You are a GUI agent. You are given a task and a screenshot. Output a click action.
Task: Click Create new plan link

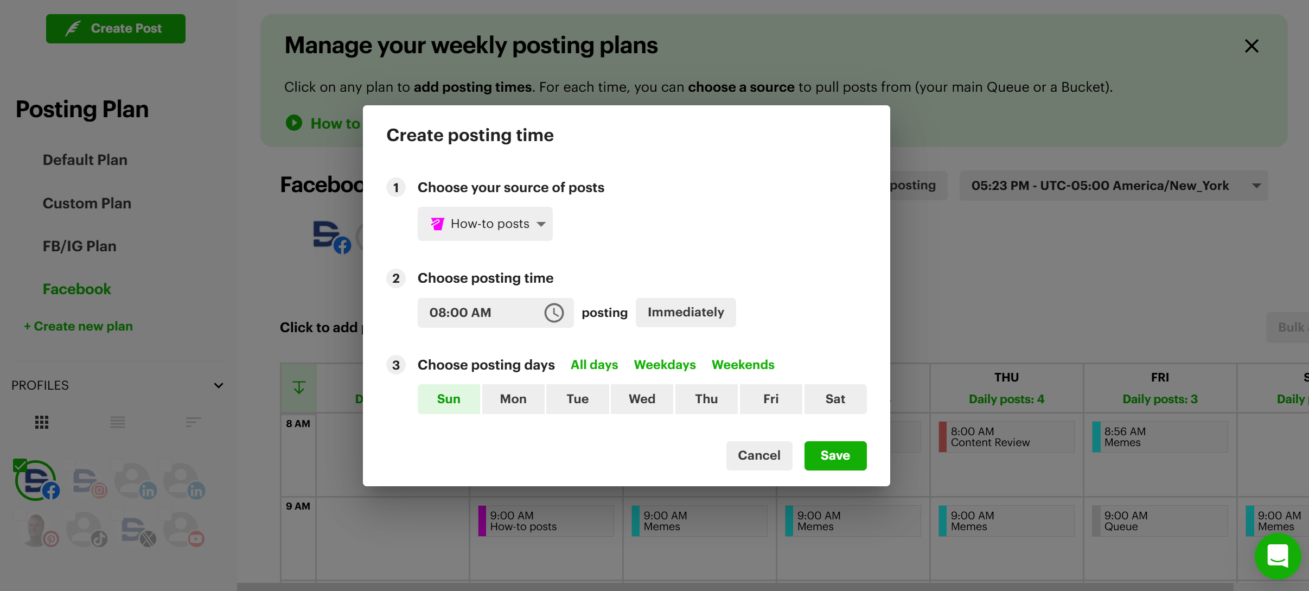tap(78, 326)
